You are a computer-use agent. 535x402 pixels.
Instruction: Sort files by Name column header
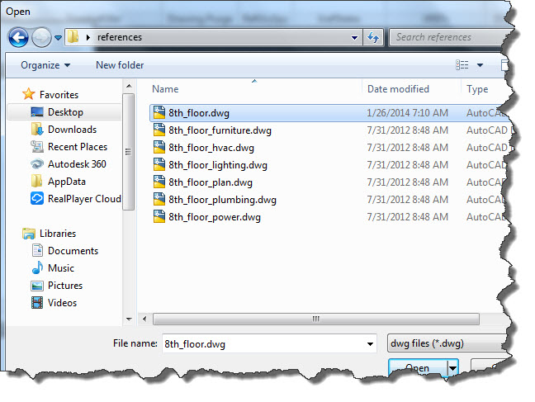(x=165, y=89)
